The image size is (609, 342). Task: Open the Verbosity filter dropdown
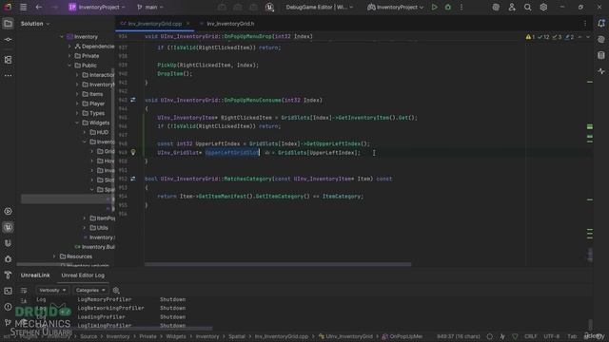pos(52,290)
